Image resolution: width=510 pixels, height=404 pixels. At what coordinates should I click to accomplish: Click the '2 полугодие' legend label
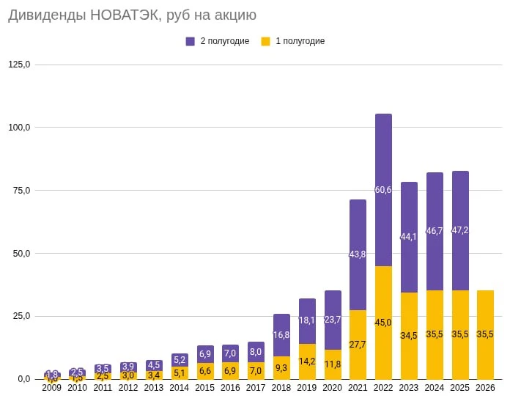[225, 41]
